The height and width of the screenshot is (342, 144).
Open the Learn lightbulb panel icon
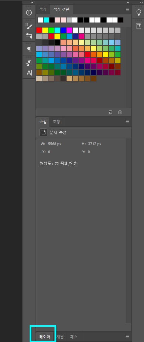139,12
